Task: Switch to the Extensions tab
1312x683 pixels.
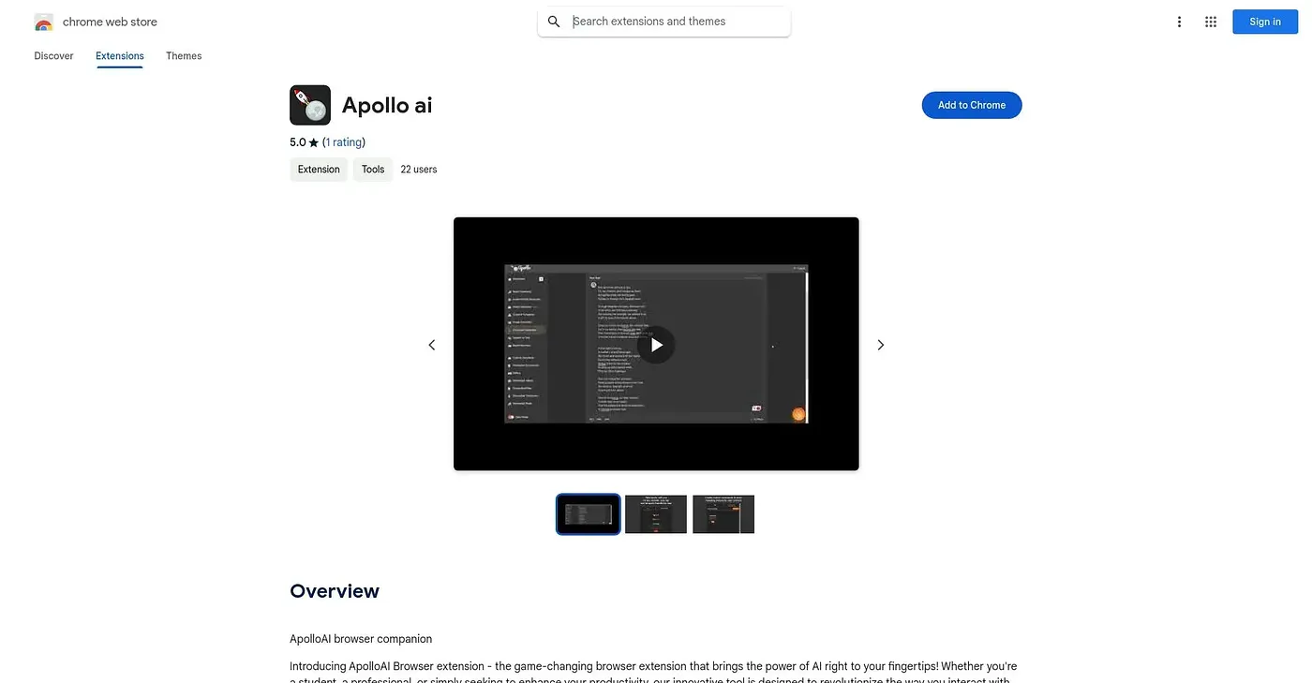Action: point(120,56)
